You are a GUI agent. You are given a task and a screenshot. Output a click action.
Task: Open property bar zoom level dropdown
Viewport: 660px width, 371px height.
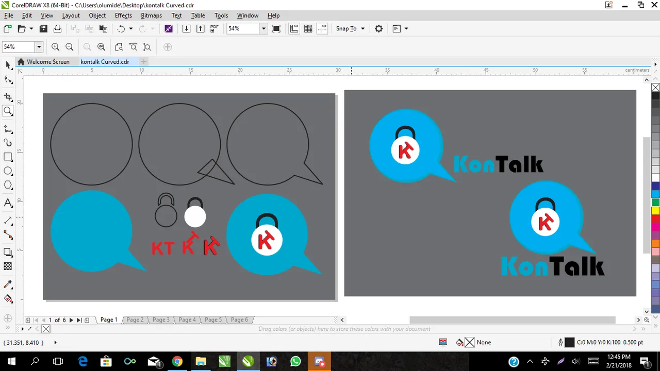pyautogui.click(x=39, y=47)
